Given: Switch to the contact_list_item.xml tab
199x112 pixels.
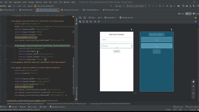Looking at the screenshot, I should coord(71,10).
